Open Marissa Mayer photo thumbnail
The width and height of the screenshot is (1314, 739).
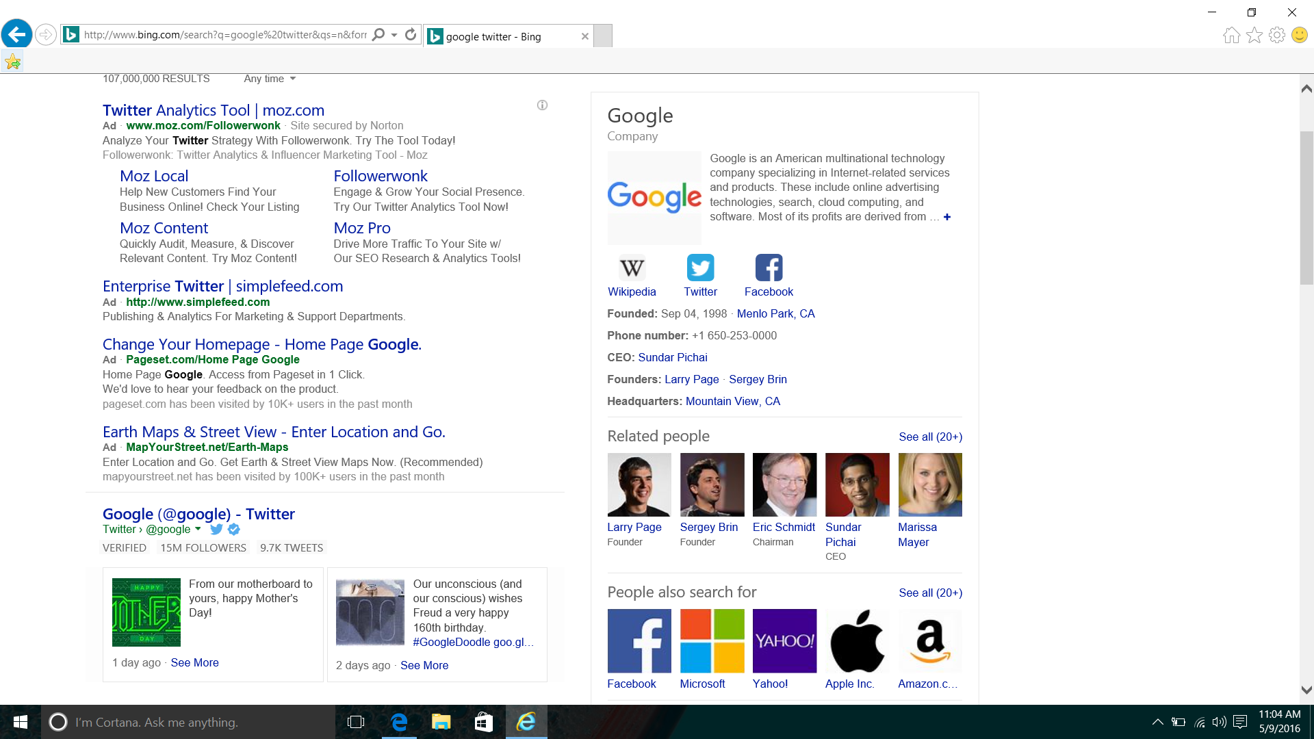pyautogui.click(x=930, y=484)
